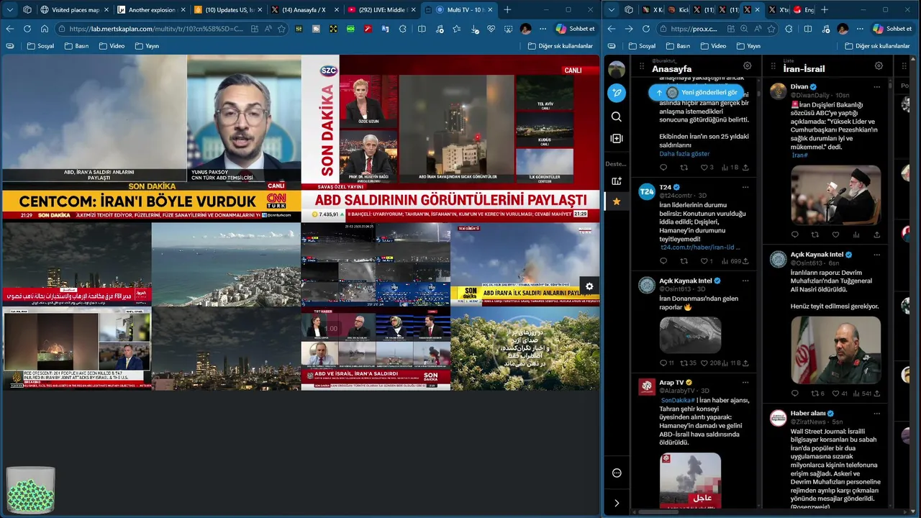Switch to Another explosion tab
The height and width of the screenshot is (518, 921).
[x=151, y=9]
